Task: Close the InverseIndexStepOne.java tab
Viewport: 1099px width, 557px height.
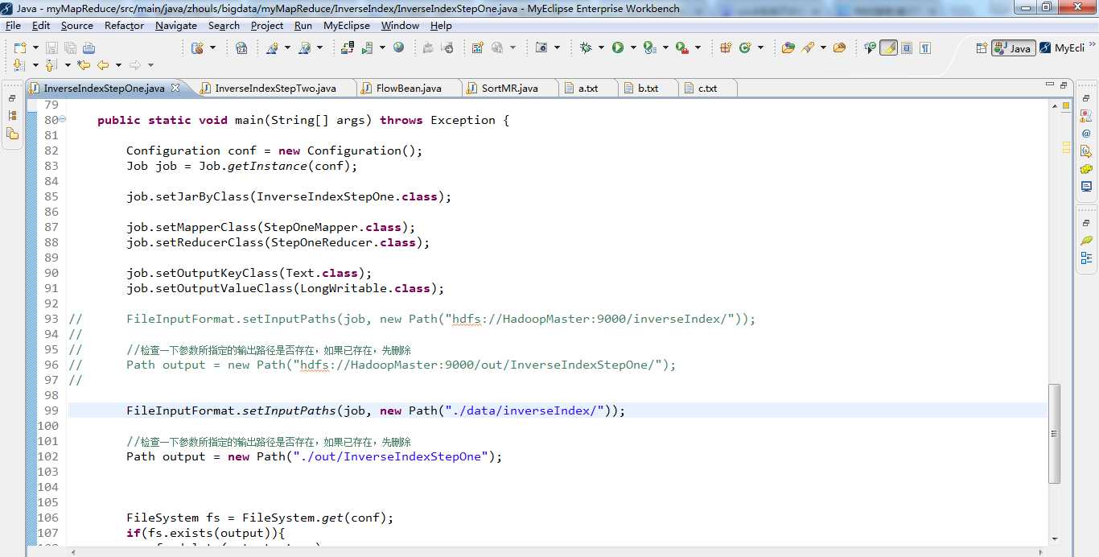Action: [176, 87]
